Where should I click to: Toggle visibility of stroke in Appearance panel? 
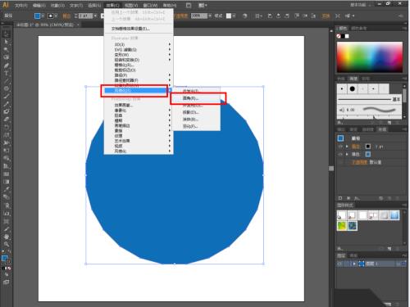point(340,147)
